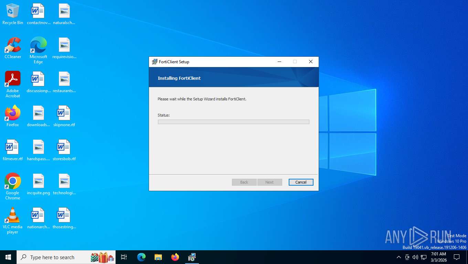Open Task View from the taskbar
468x264 pixels.
124,257
